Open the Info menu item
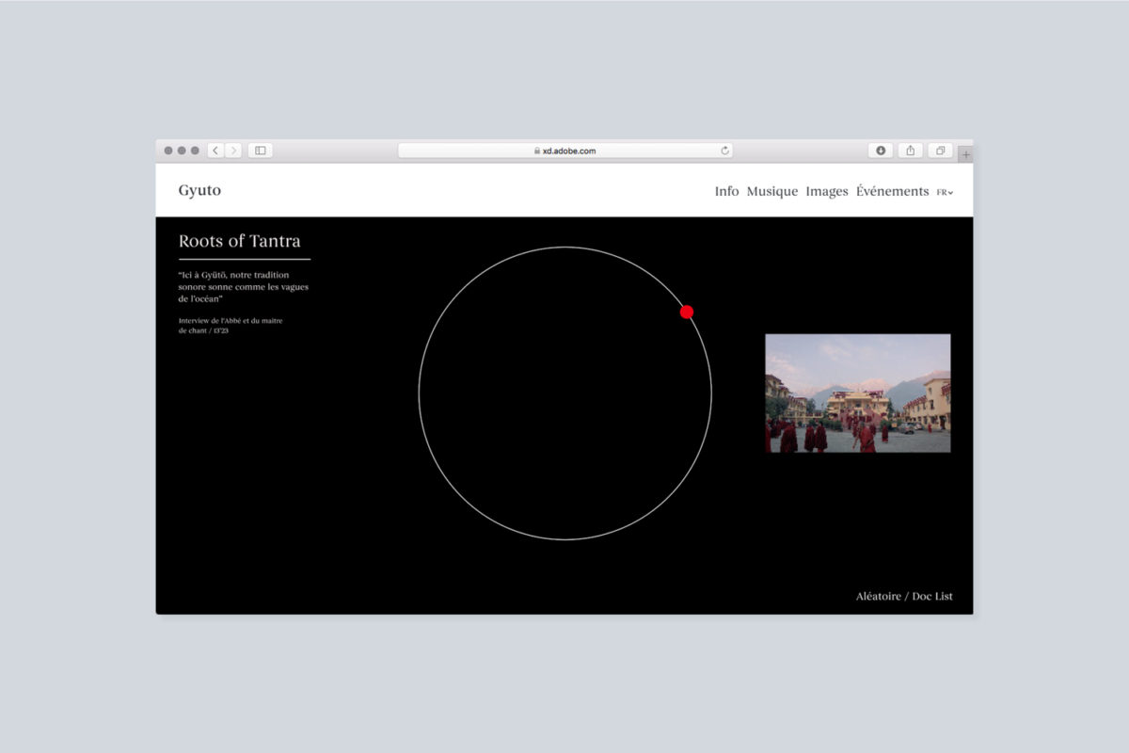Viewport: 1129px width, 753px height. pyautogui.click(x=726, y=191)
